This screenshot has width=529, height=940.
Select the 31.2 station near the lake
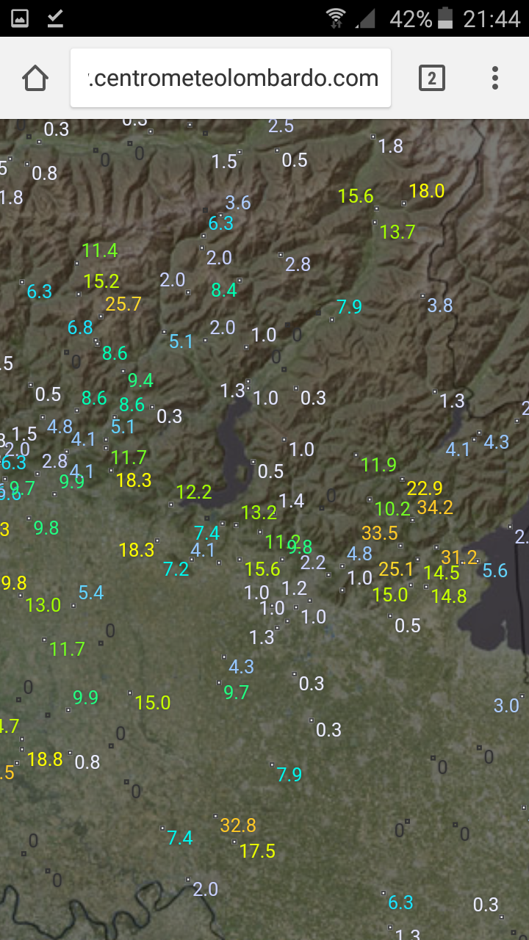(458, 558)
